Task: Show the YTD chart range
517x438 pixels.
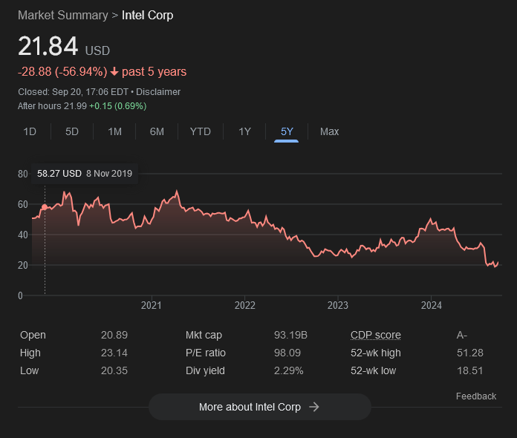Action: pos(200,132)
